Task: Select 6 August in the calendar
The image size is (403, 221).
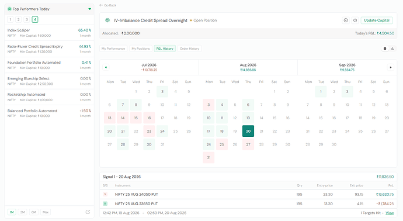Action: point(248,105)
